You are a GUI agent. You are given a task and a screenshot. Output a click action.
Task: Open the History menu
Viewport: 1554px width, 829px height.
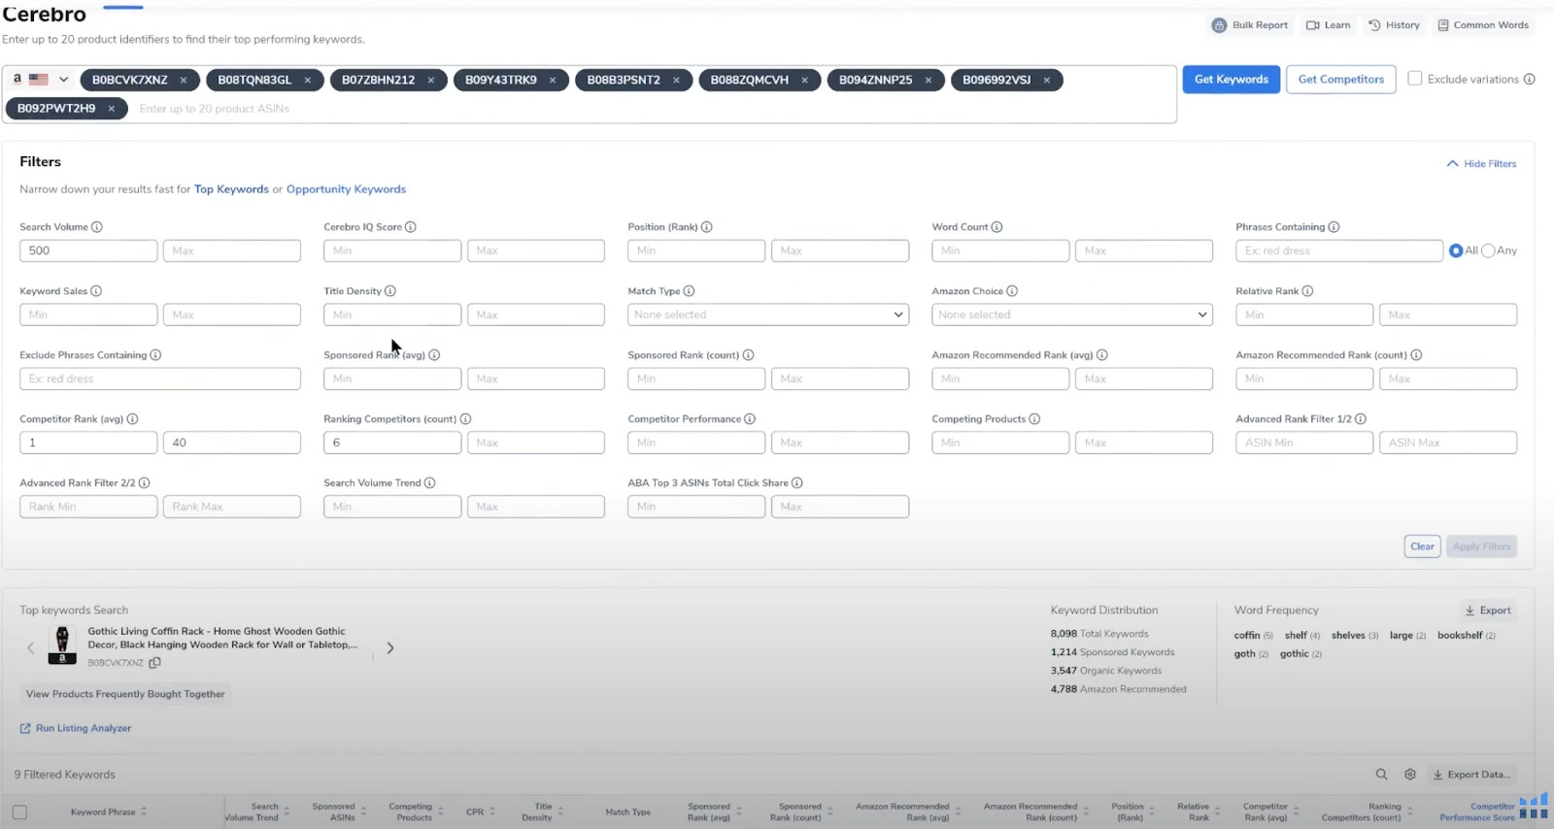1394,25
